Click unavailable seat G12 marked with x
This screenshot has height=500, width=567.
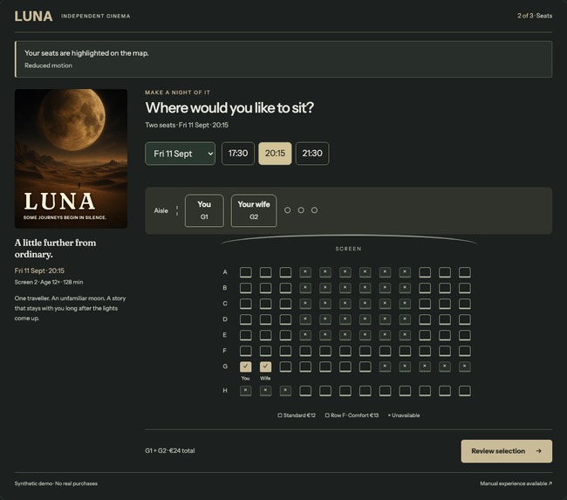click(465, 366)
